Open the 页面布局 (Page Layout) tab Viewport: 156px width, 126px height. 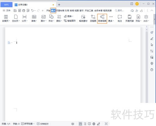coord(60,11)
